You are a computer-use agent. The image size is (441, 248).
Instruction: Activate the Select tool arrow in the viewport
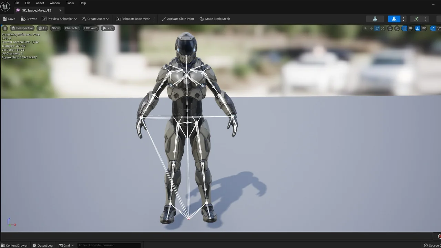click(x=366, y=28)
